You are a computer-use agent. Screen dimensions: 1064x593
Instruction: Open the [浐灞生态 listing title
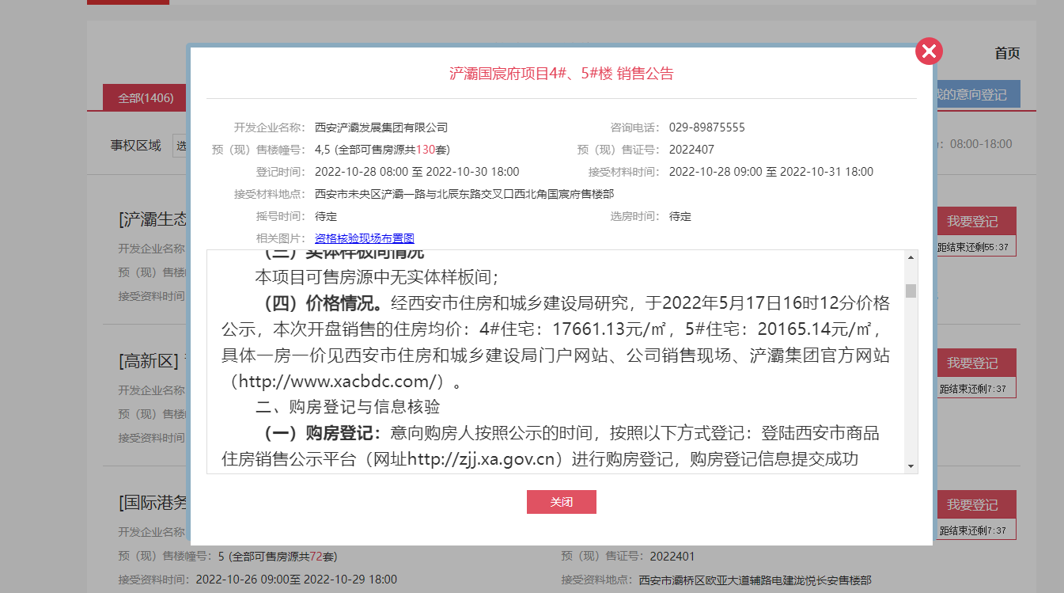(153, 220)
